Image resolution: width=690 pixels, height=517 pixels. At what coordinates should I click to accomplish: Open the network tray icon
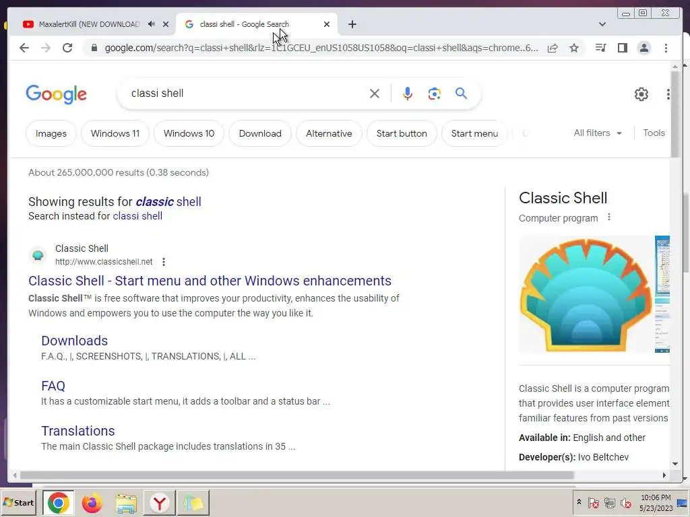click(610, 503)
